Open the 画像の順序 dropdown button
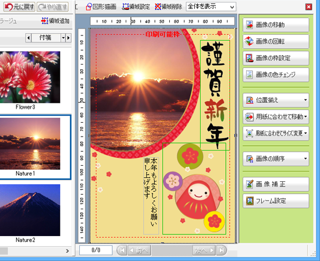Screen dimensions: 320x261 coord(276,159)
